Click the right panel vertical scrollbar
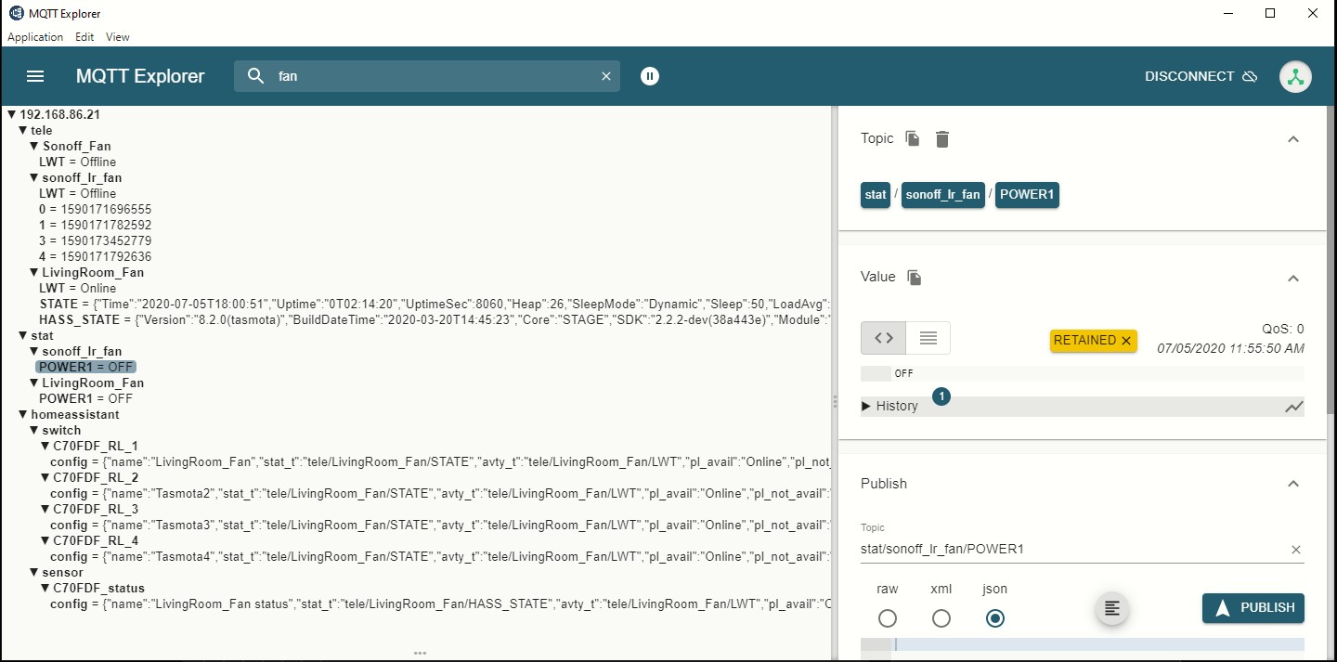This screenshot has height=662, width=1337. (1331, 260)
